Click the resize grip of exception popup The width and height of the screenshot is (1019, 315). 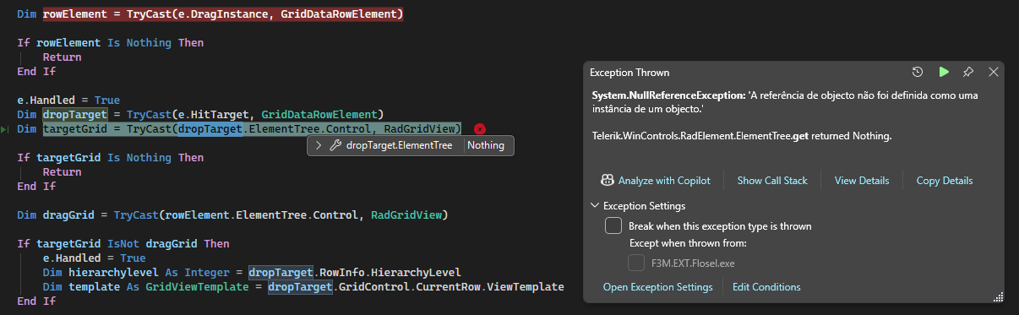(x=998, y=296)
